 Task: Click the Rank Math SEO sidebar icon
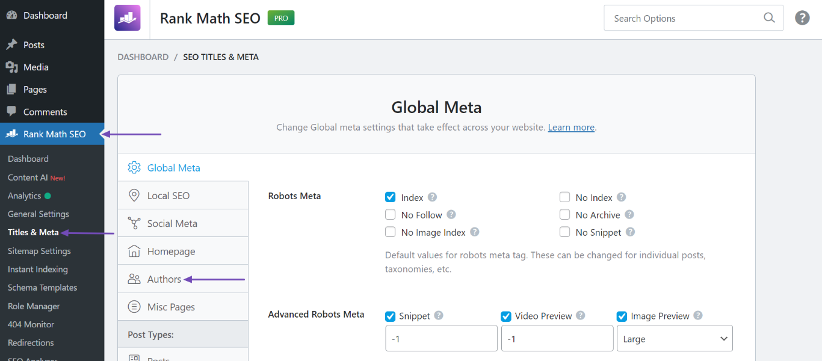[x=11, y=134]
